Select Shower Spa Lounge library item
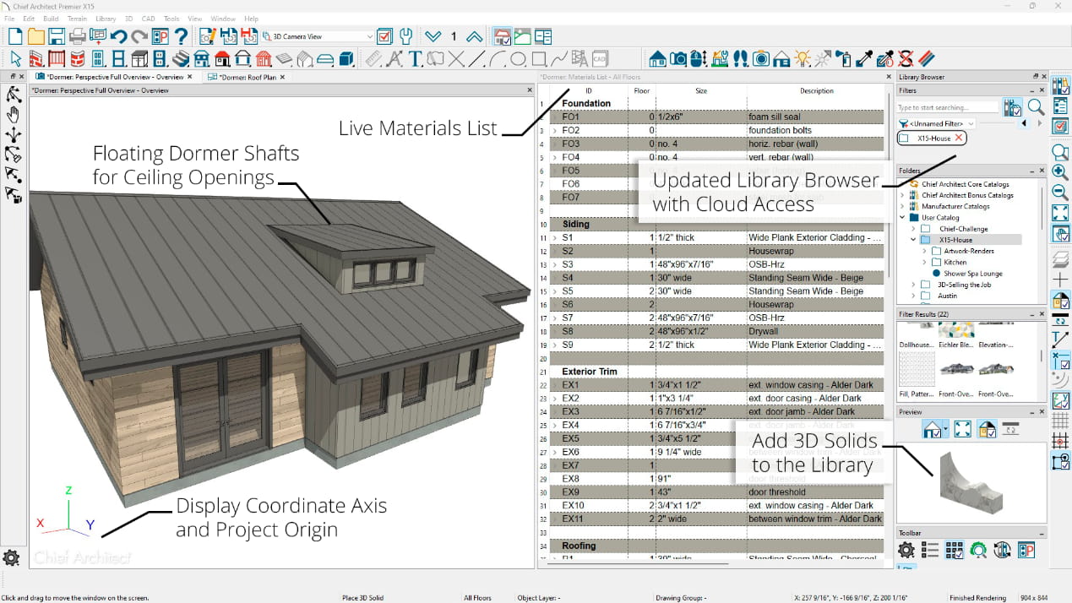Screen dimensions: 1072x603 [972, 274]
